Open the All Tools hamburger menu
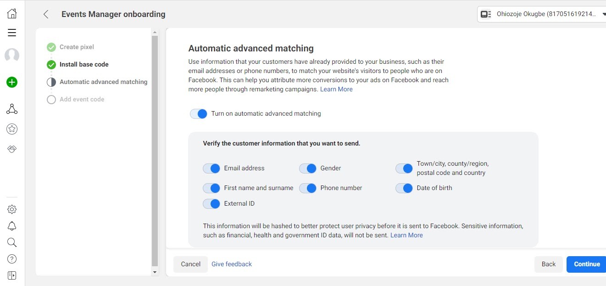 [x=12, y=33]
